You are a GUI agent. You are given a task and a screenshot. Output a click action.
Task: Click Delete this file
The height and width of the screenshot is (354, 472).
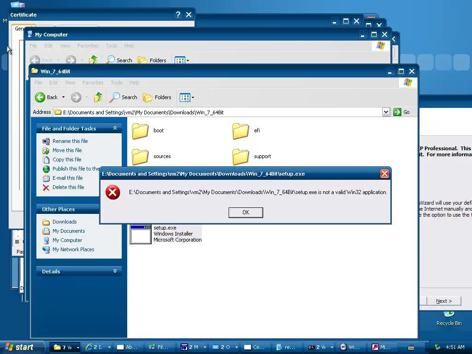tap(68, 187)
